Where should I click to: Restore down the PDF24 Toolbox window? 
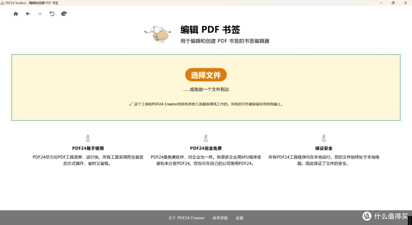coord(393,3)
